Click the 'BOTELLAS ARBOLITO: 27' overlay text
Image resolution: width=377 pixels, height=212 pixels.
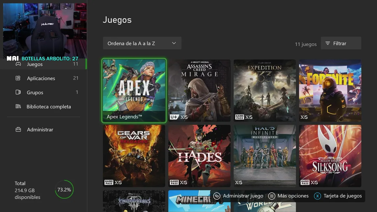pyautogui.click(x=50, y=59)
